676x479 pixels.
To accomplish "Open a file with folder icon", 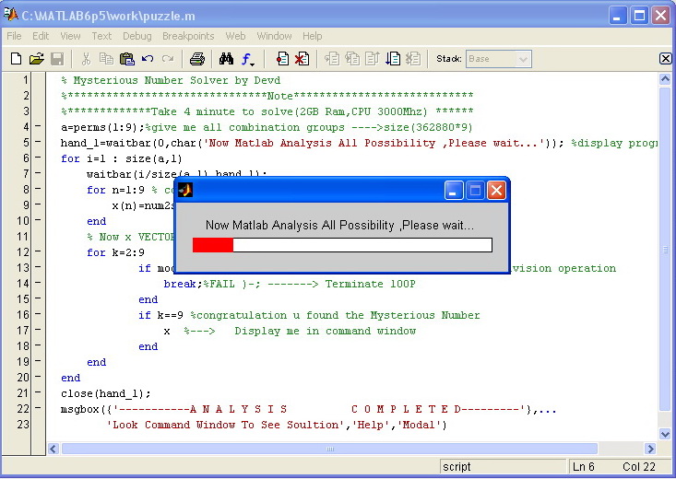I will coord(37,59).
